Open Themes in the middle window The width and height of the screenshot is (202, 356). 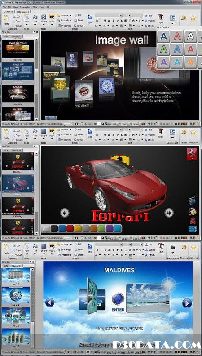[184, 133]
